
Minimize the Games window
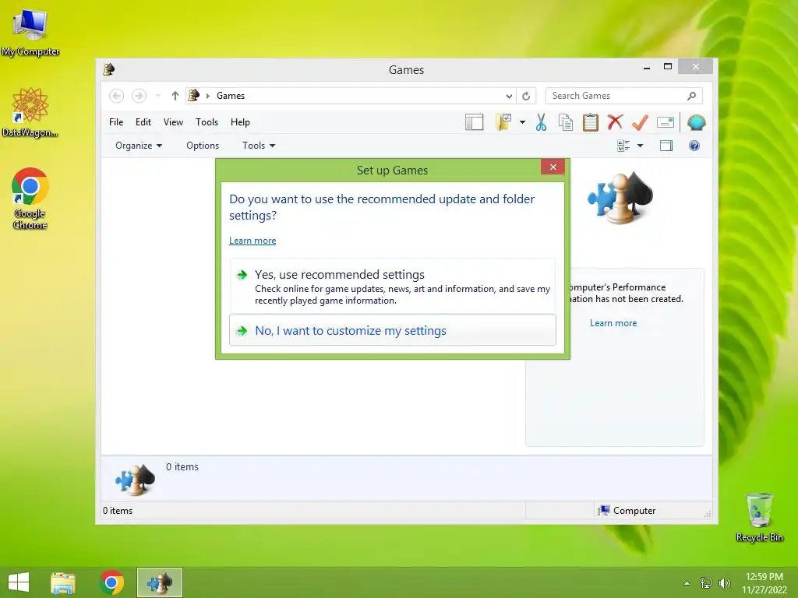pyautogui.click(x=646, y=67)
